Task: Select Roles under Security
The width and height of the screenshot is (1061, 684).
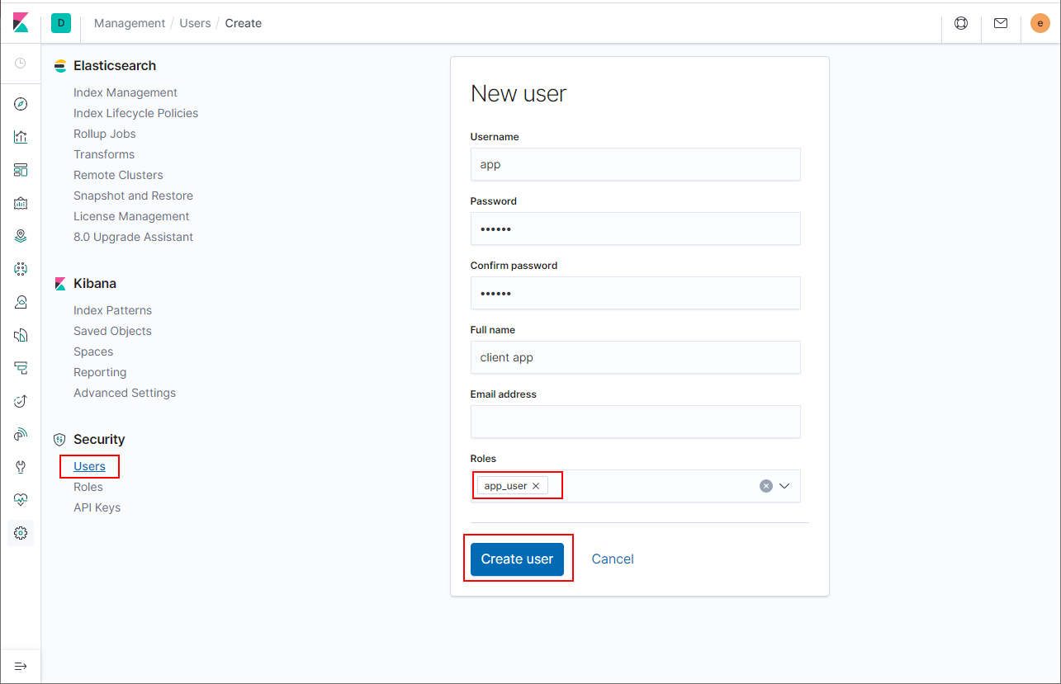Action: (88, 487)
